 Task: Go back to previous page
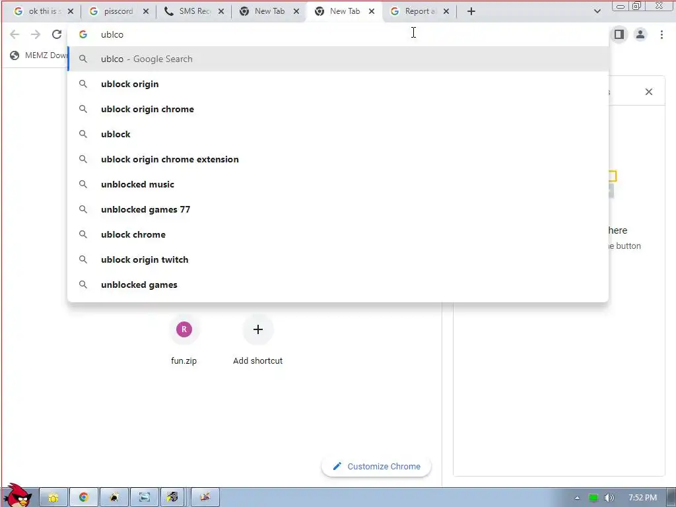point(15,34)
